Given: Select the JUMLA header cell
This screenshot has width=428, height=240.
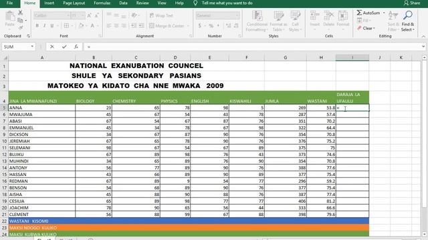Looking at the screenshot, I should (x=286, y=98).
